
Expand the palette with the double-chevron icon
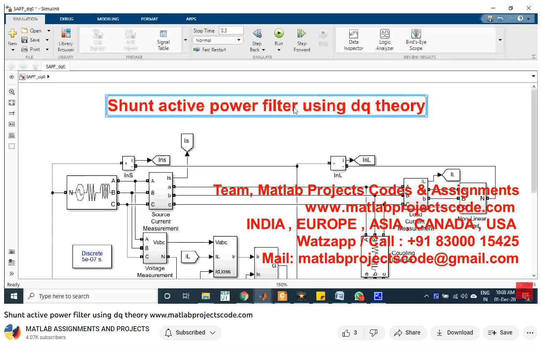coord(12,273)
